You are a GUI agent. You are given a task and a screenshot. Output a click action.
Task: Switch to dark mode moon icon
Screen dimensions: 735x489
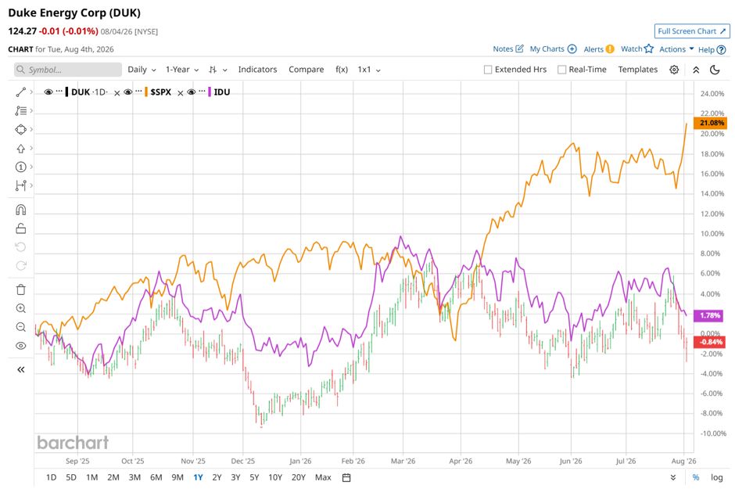pyautogui.click(x=715, y=70)
